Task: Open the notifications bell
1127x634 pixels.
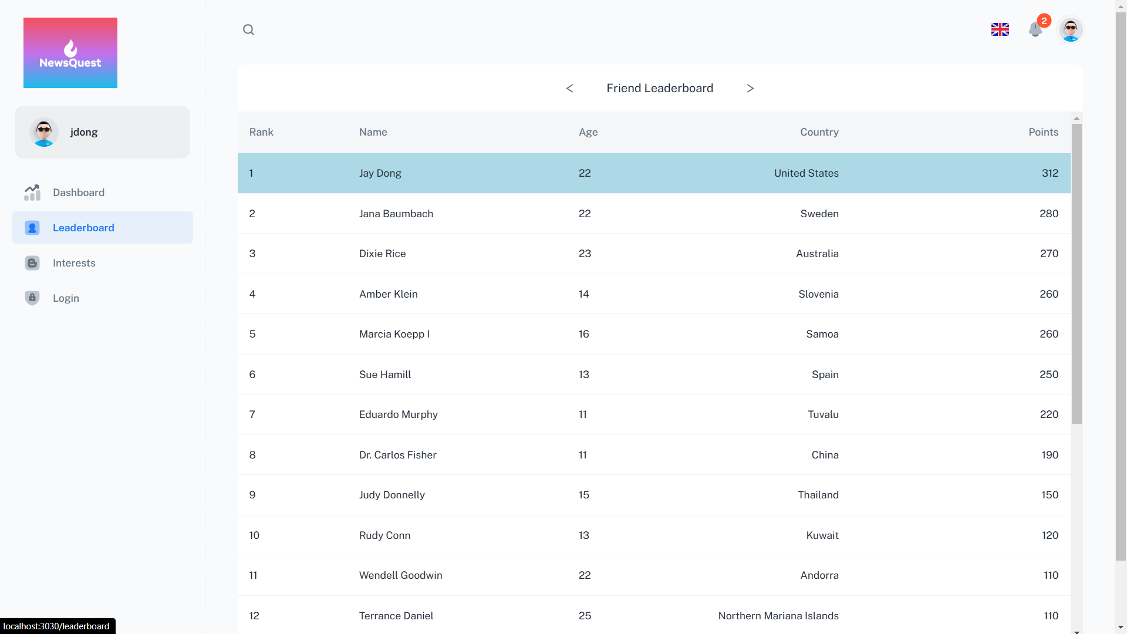Action: coord(1035,29)
